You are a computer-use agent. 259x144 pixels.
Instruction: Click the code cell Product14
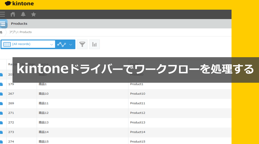pos(138,132)
